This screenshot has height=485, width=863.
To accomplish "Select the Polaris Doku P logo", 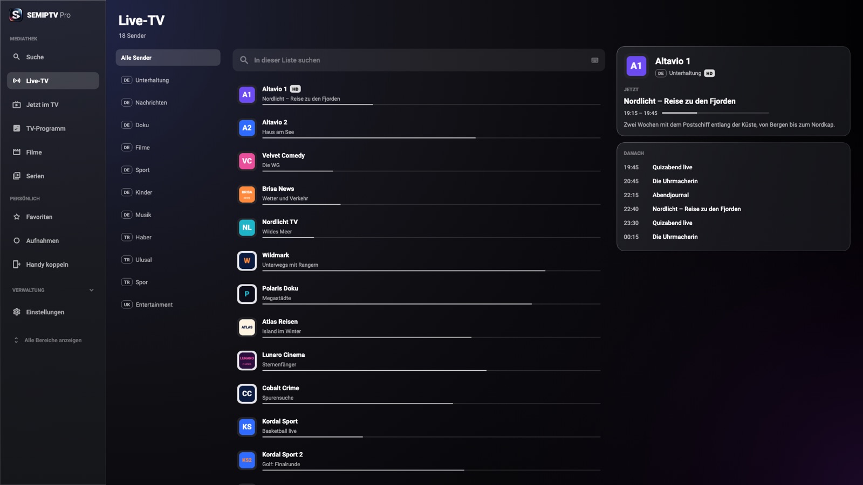I will (x=247, y=294).
